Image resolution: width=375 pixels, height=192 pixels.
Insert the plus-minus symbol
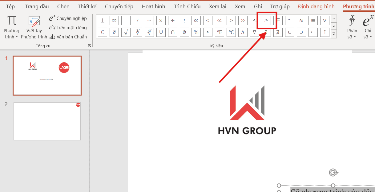(102, 21)
